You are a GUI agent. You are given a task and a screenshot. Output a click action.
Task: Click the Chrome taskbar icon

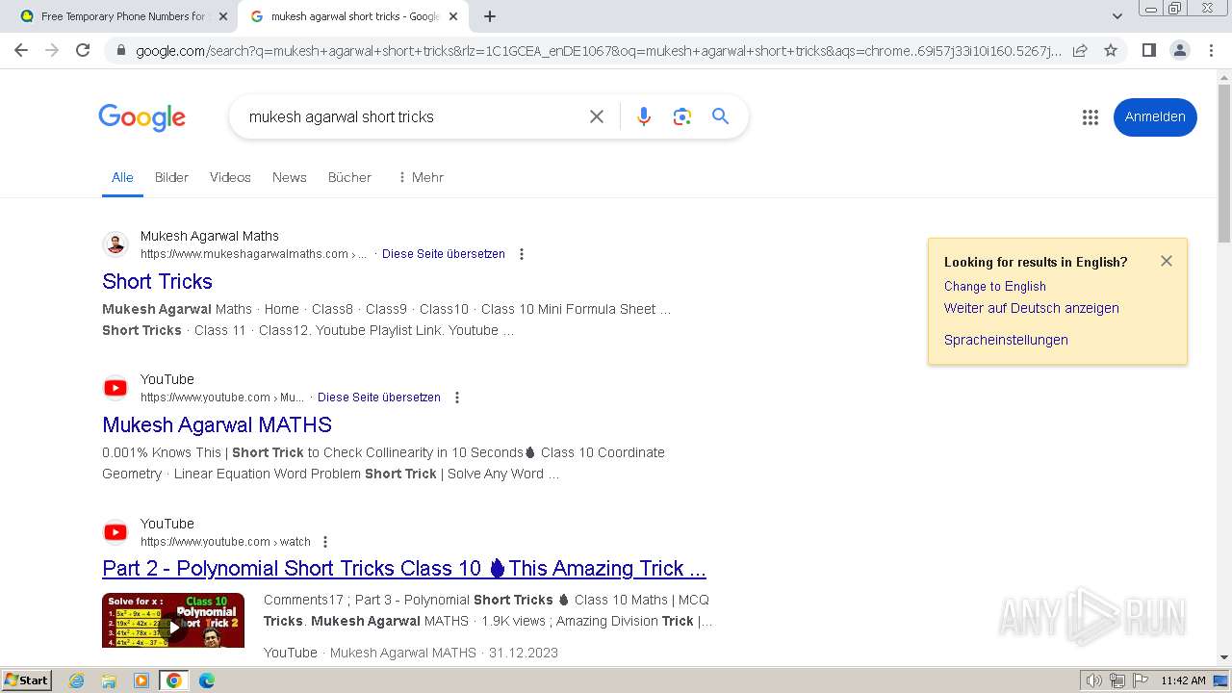click(x=174, y=680)
